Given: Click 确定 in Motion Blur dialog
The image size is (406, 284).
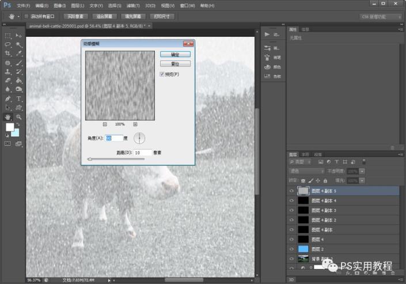Looking at the screenshot, I should pos(175,54).
